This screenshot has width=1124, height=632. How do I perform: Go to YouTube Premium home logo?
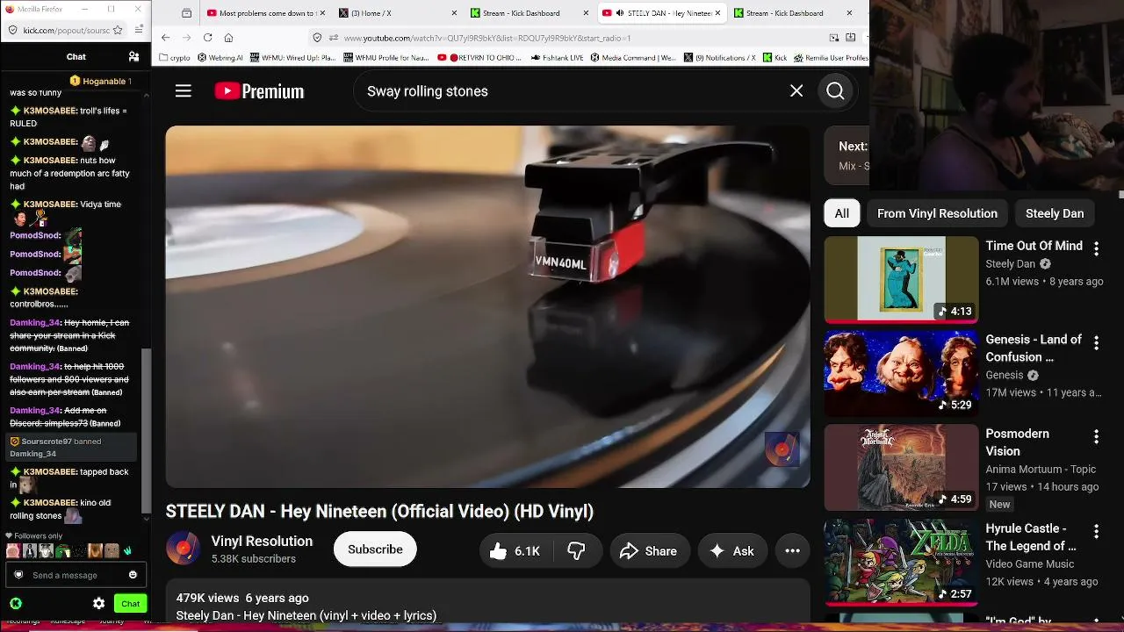259,91
